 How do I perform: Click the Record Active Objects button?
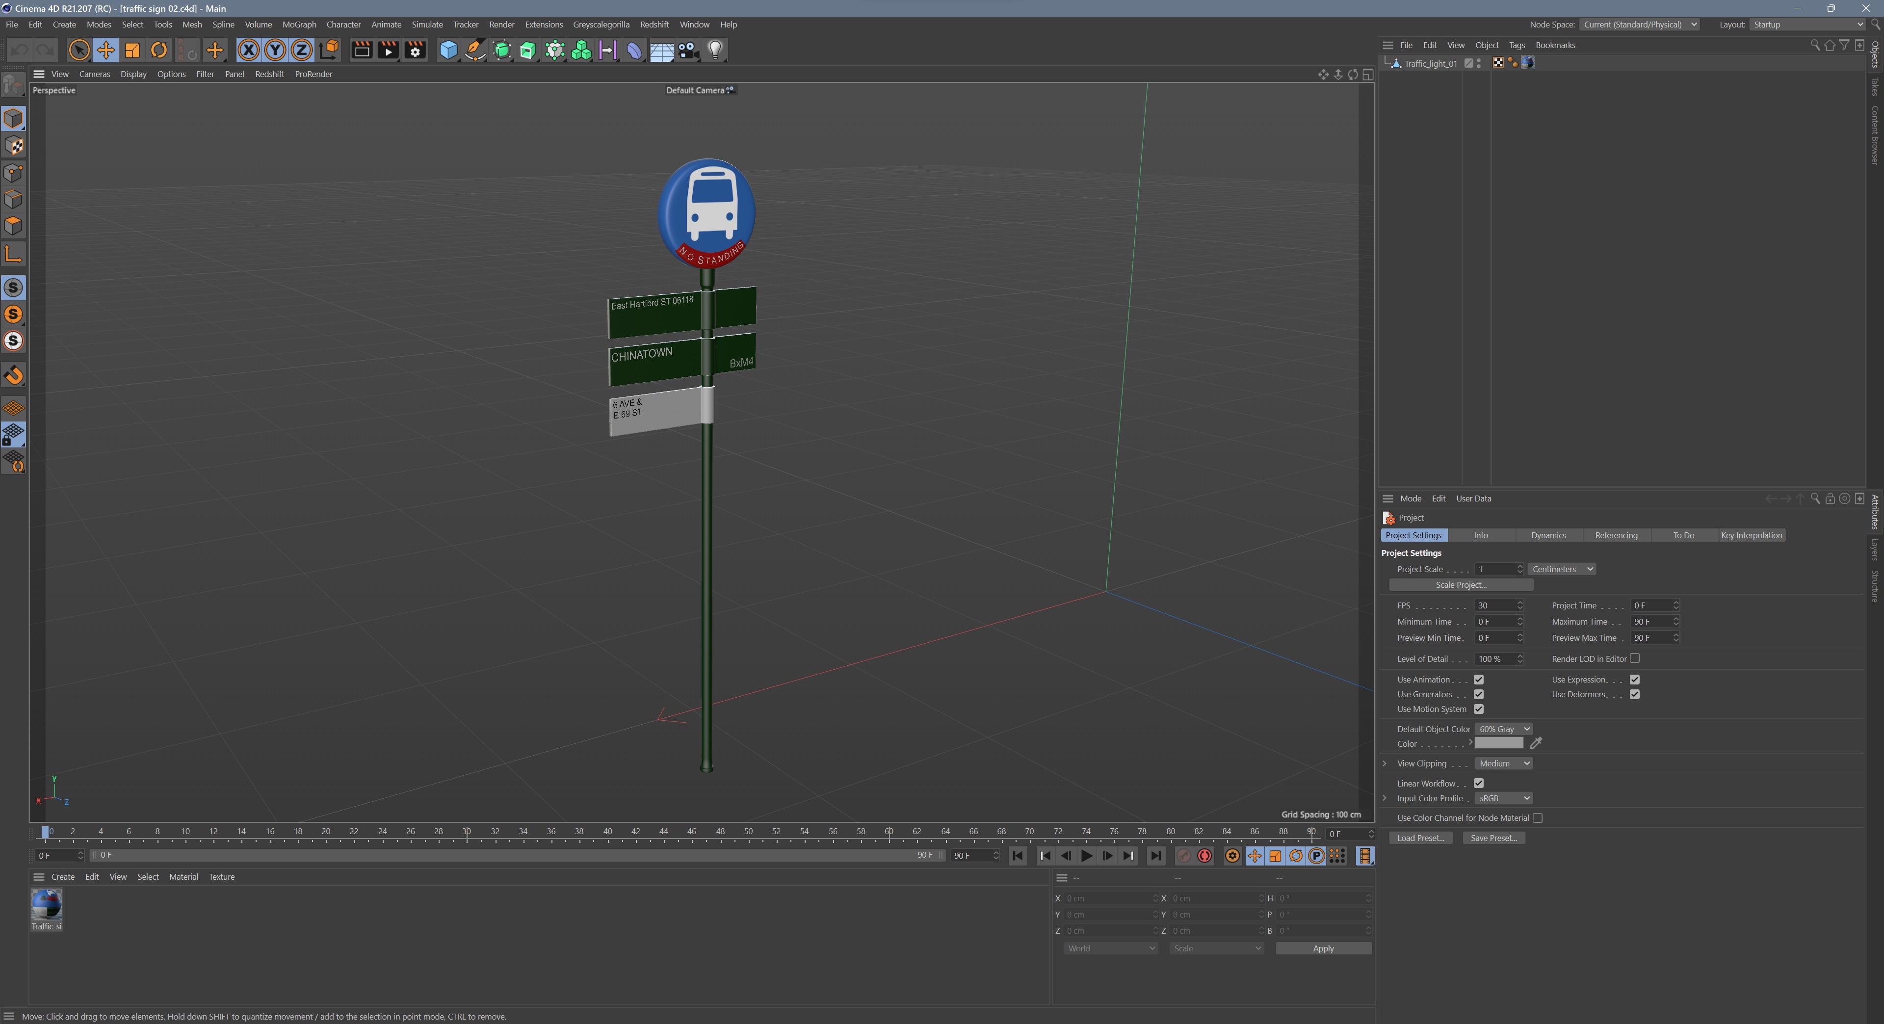1183,856
